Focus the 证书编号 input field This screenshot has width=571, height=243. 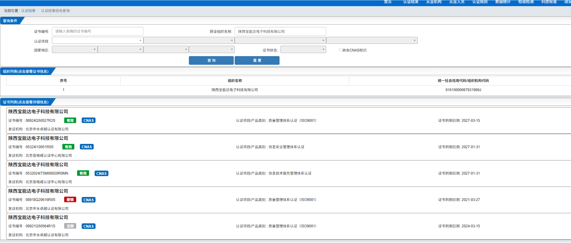point(97,31)
